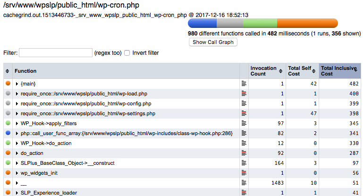Click the green dot beside WP_Hook->apply_filters
364x196 pixels.
tap(8, 123)
